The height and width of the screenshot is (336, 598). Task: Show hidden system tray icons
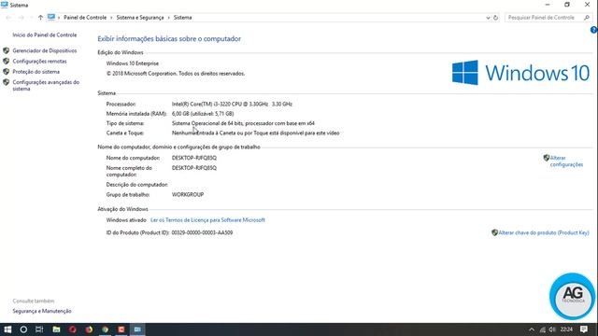532,329
